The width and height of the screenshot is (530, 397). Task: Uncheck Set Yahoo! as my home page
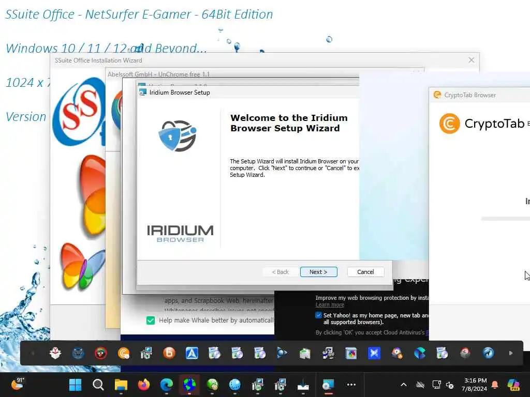[318, 315]
